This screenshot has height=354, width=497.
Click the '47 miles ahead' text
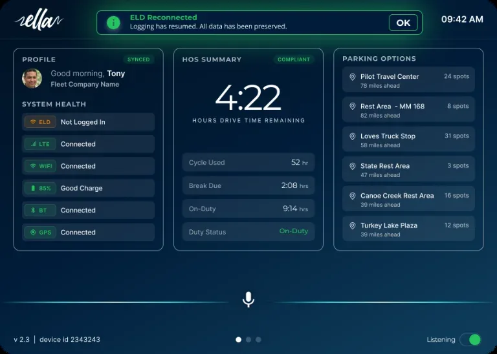[380, 175]
